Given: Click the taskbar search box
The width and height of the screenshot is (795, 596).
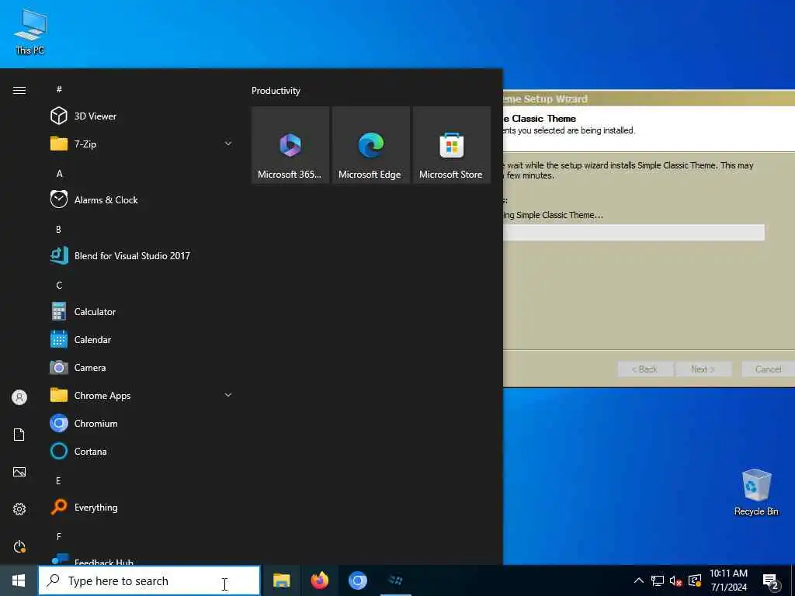Looking at the screenshot, I should [x=149, y=580].
